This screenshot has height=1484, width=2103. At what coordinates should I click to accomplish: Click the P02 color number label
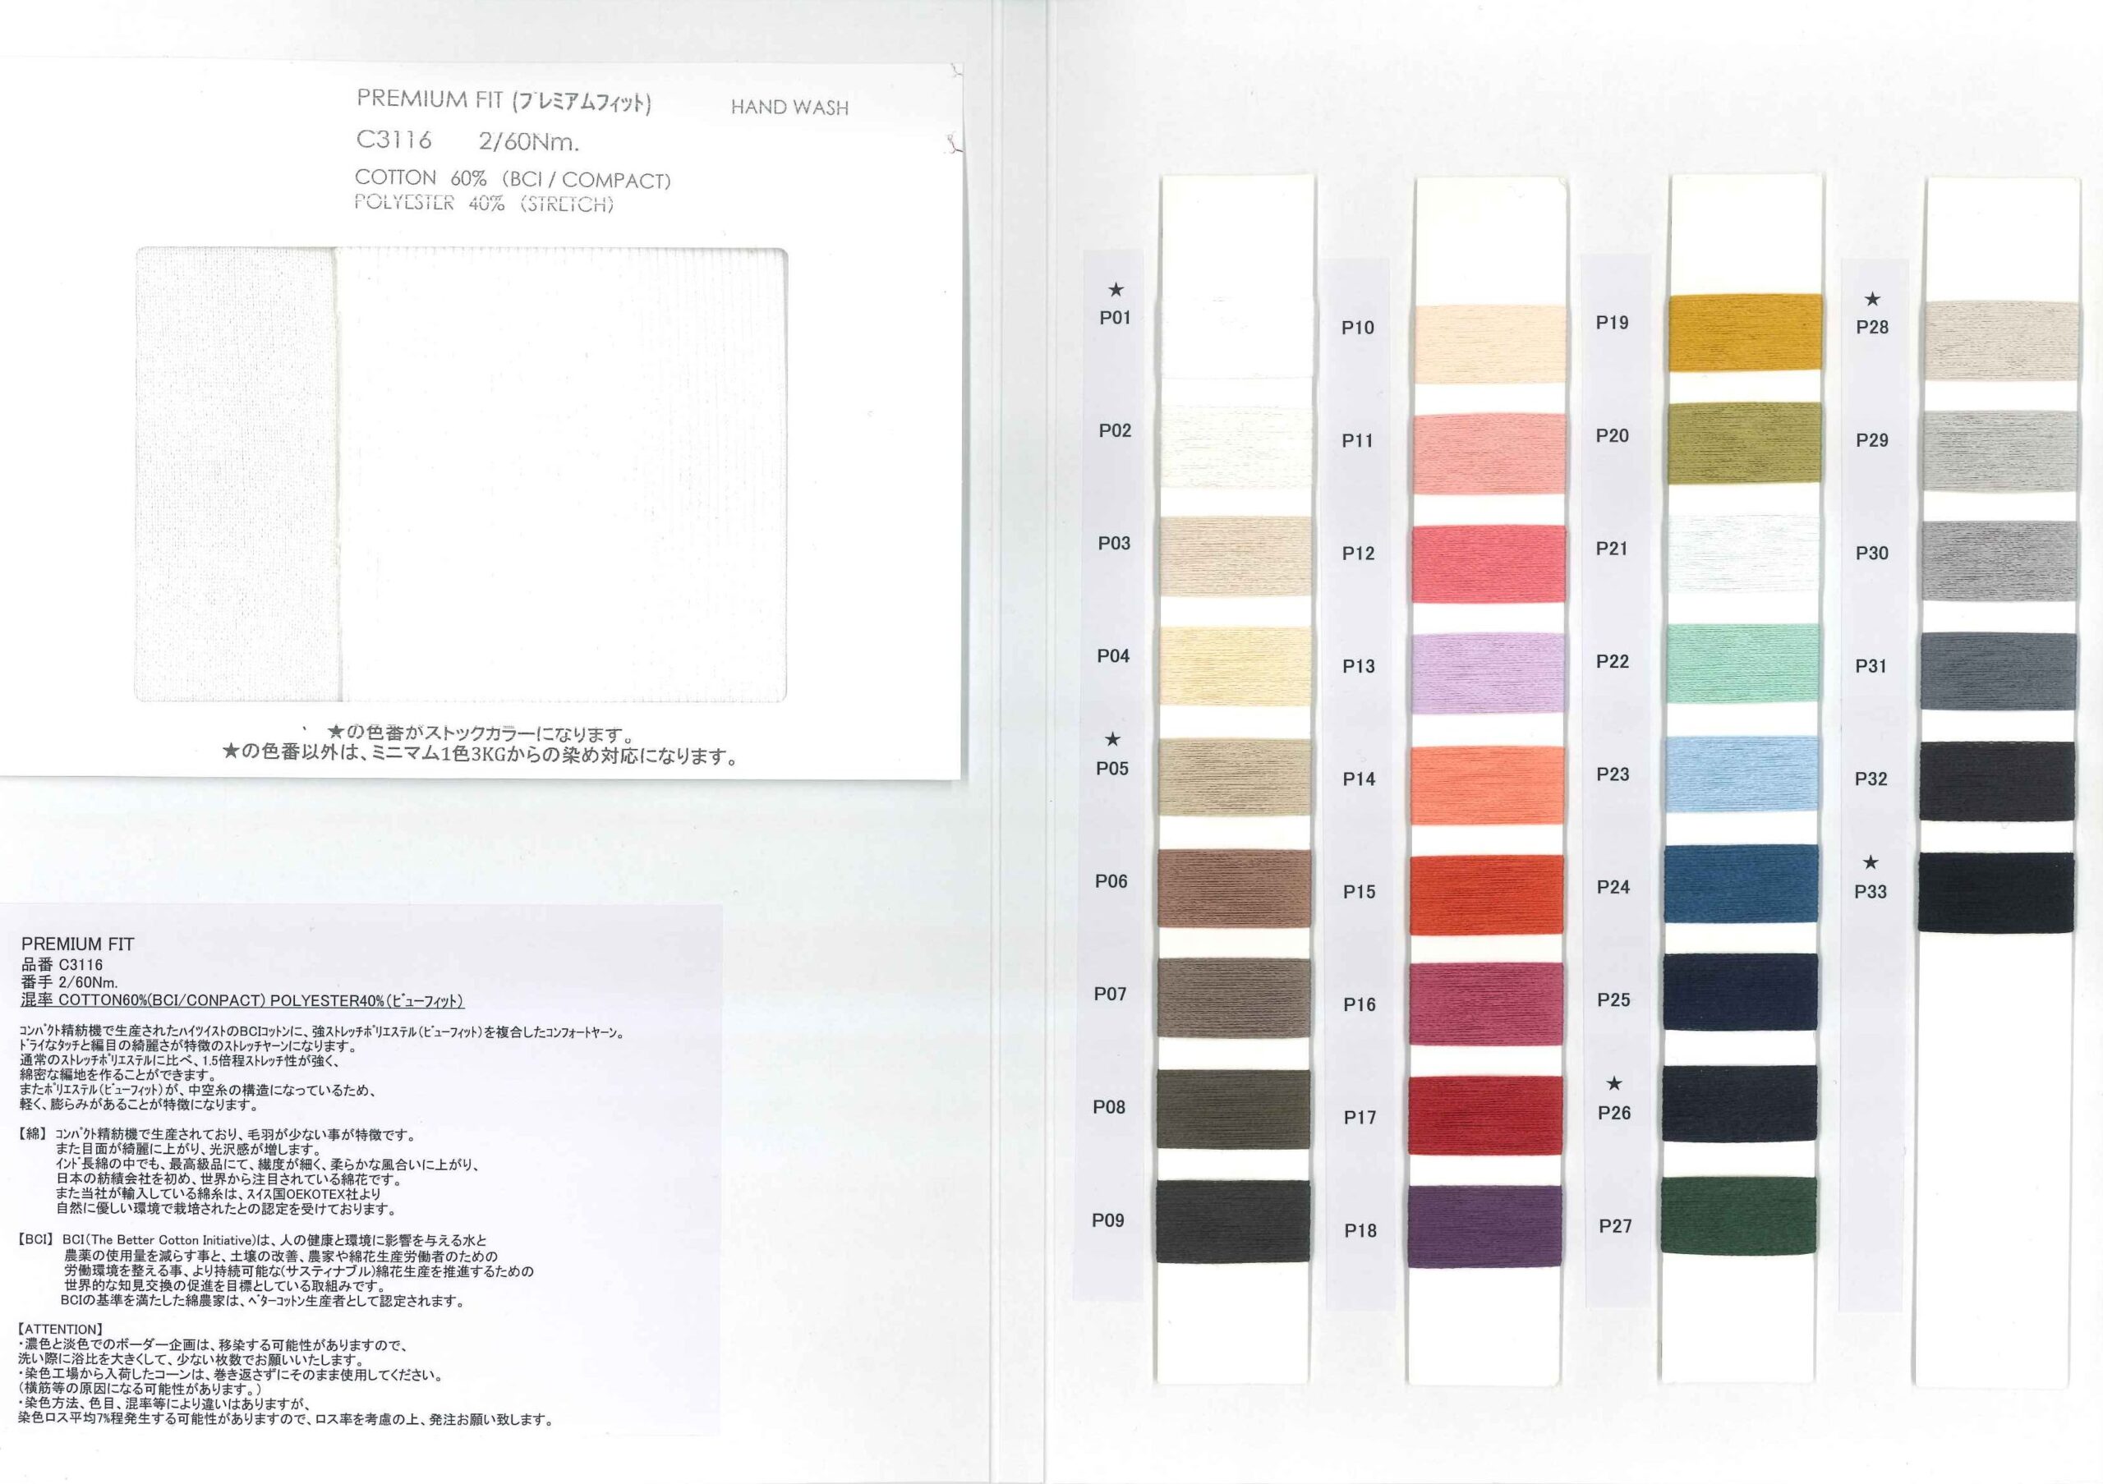coord(1115,430)
